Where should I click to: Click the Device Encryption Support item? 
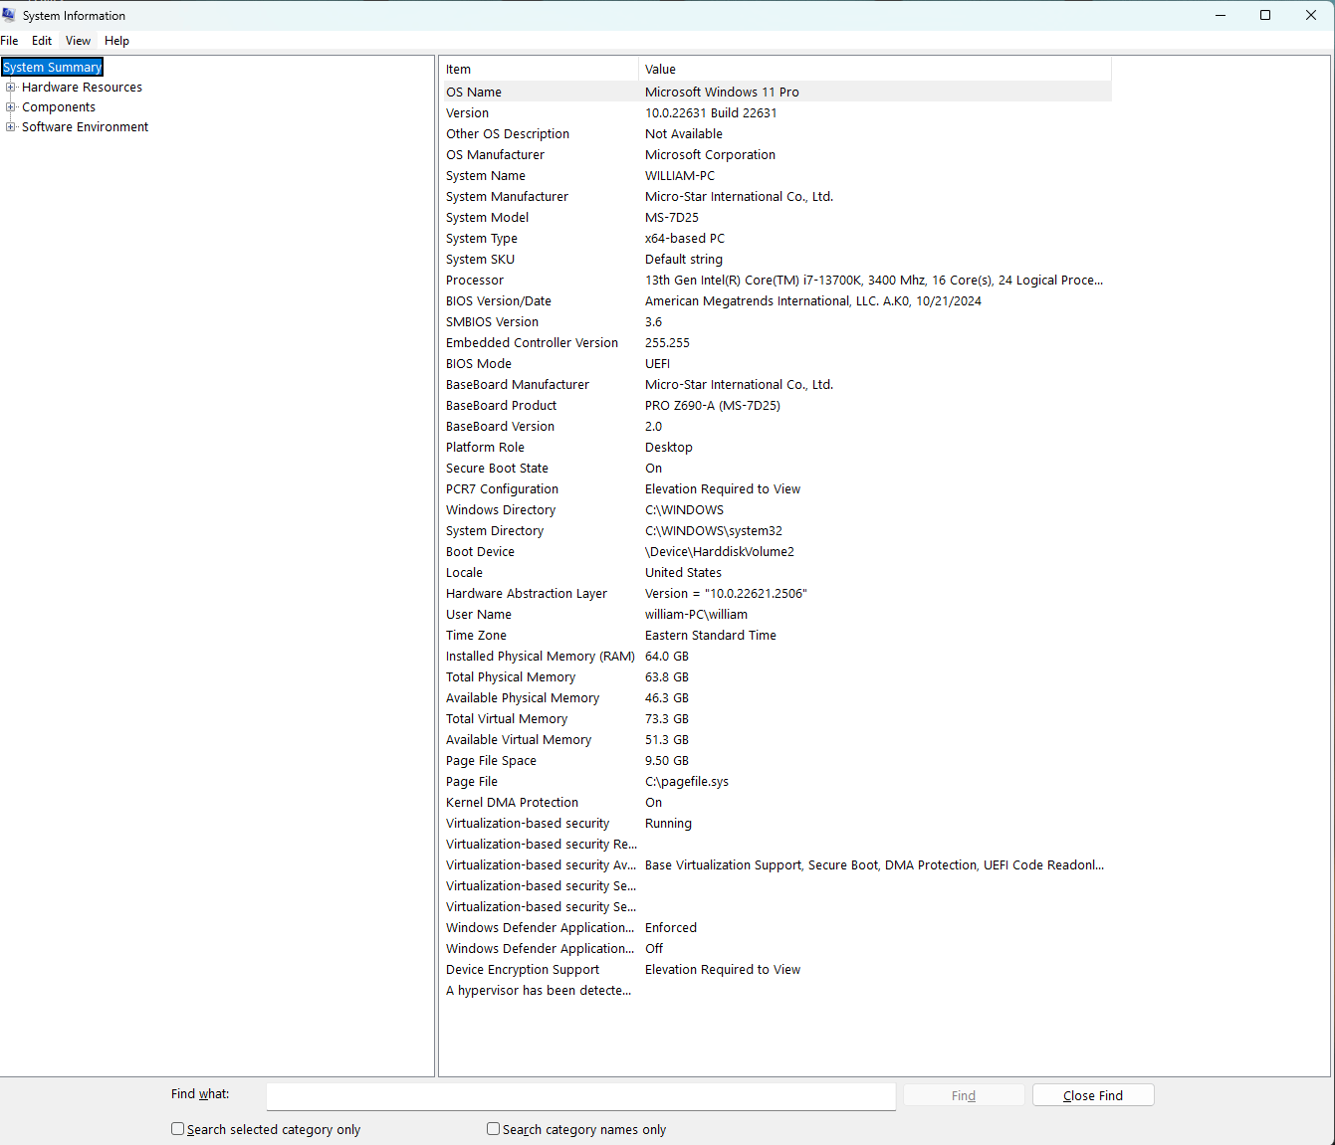click(523, 969)
